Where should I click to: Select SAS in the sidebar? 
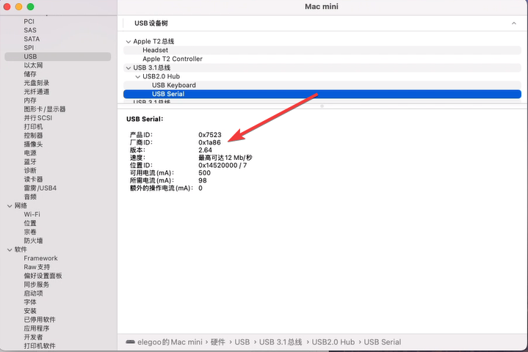click(x=30, y=30)
